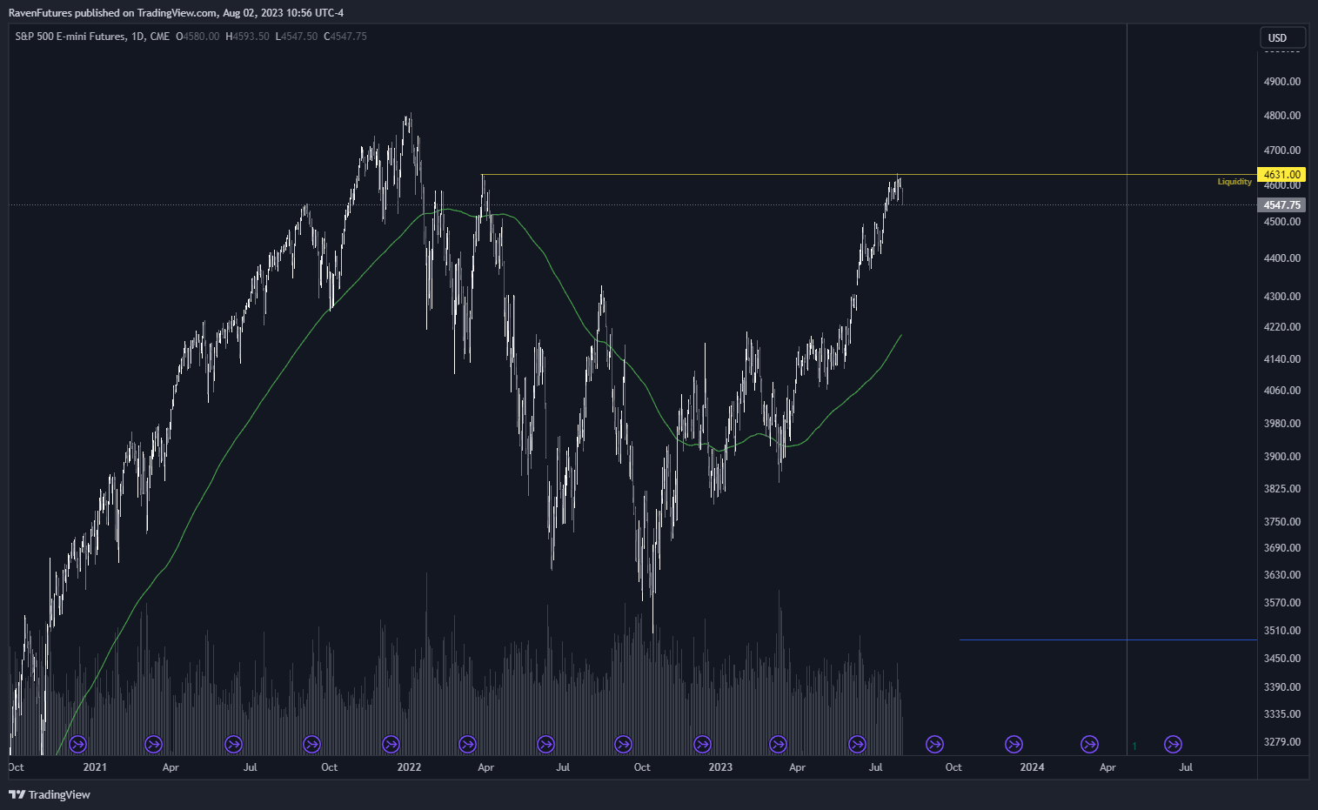Click the 3630.00 price axis label
1318x810 pixels.
coord(1281,575)
